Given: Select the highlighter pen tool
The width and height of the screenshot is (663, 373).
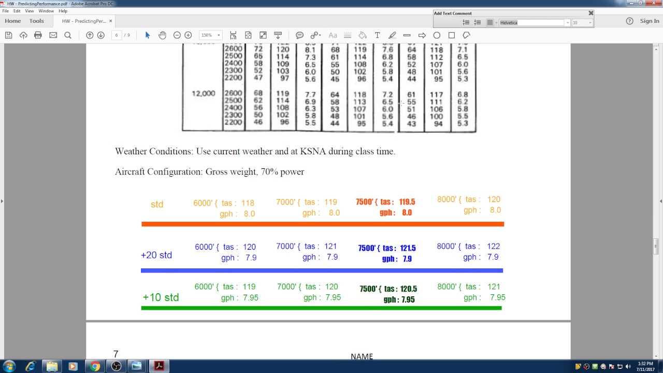Looking at the screenshot, I should (392, 35).
